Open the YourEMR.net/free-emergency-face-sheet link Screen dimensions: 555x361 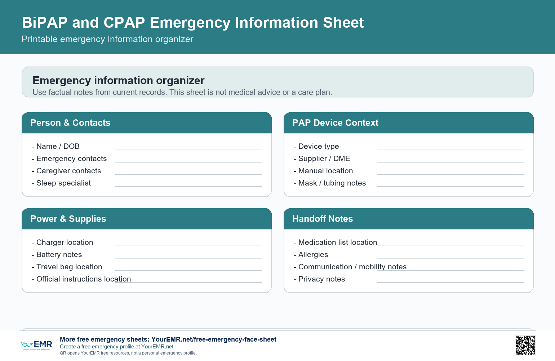(x=214, y=339)
